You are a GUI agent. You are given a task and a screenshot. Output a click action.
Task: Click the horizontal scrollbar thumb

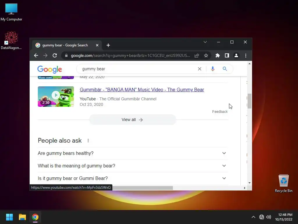(143, 188)
